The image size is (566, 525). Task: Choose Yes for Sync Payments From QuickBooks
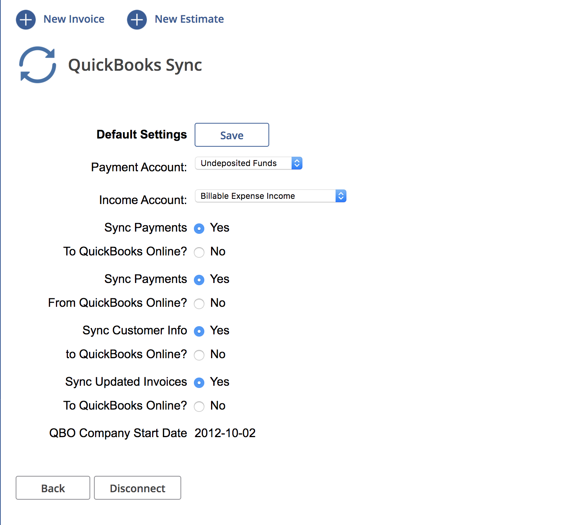coord(199,280)
